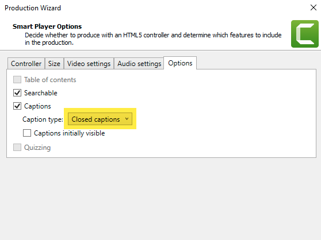Click the disabled Table of contents checkbox
This screenshot has height=240, width=321.
[x=17, y=79]
